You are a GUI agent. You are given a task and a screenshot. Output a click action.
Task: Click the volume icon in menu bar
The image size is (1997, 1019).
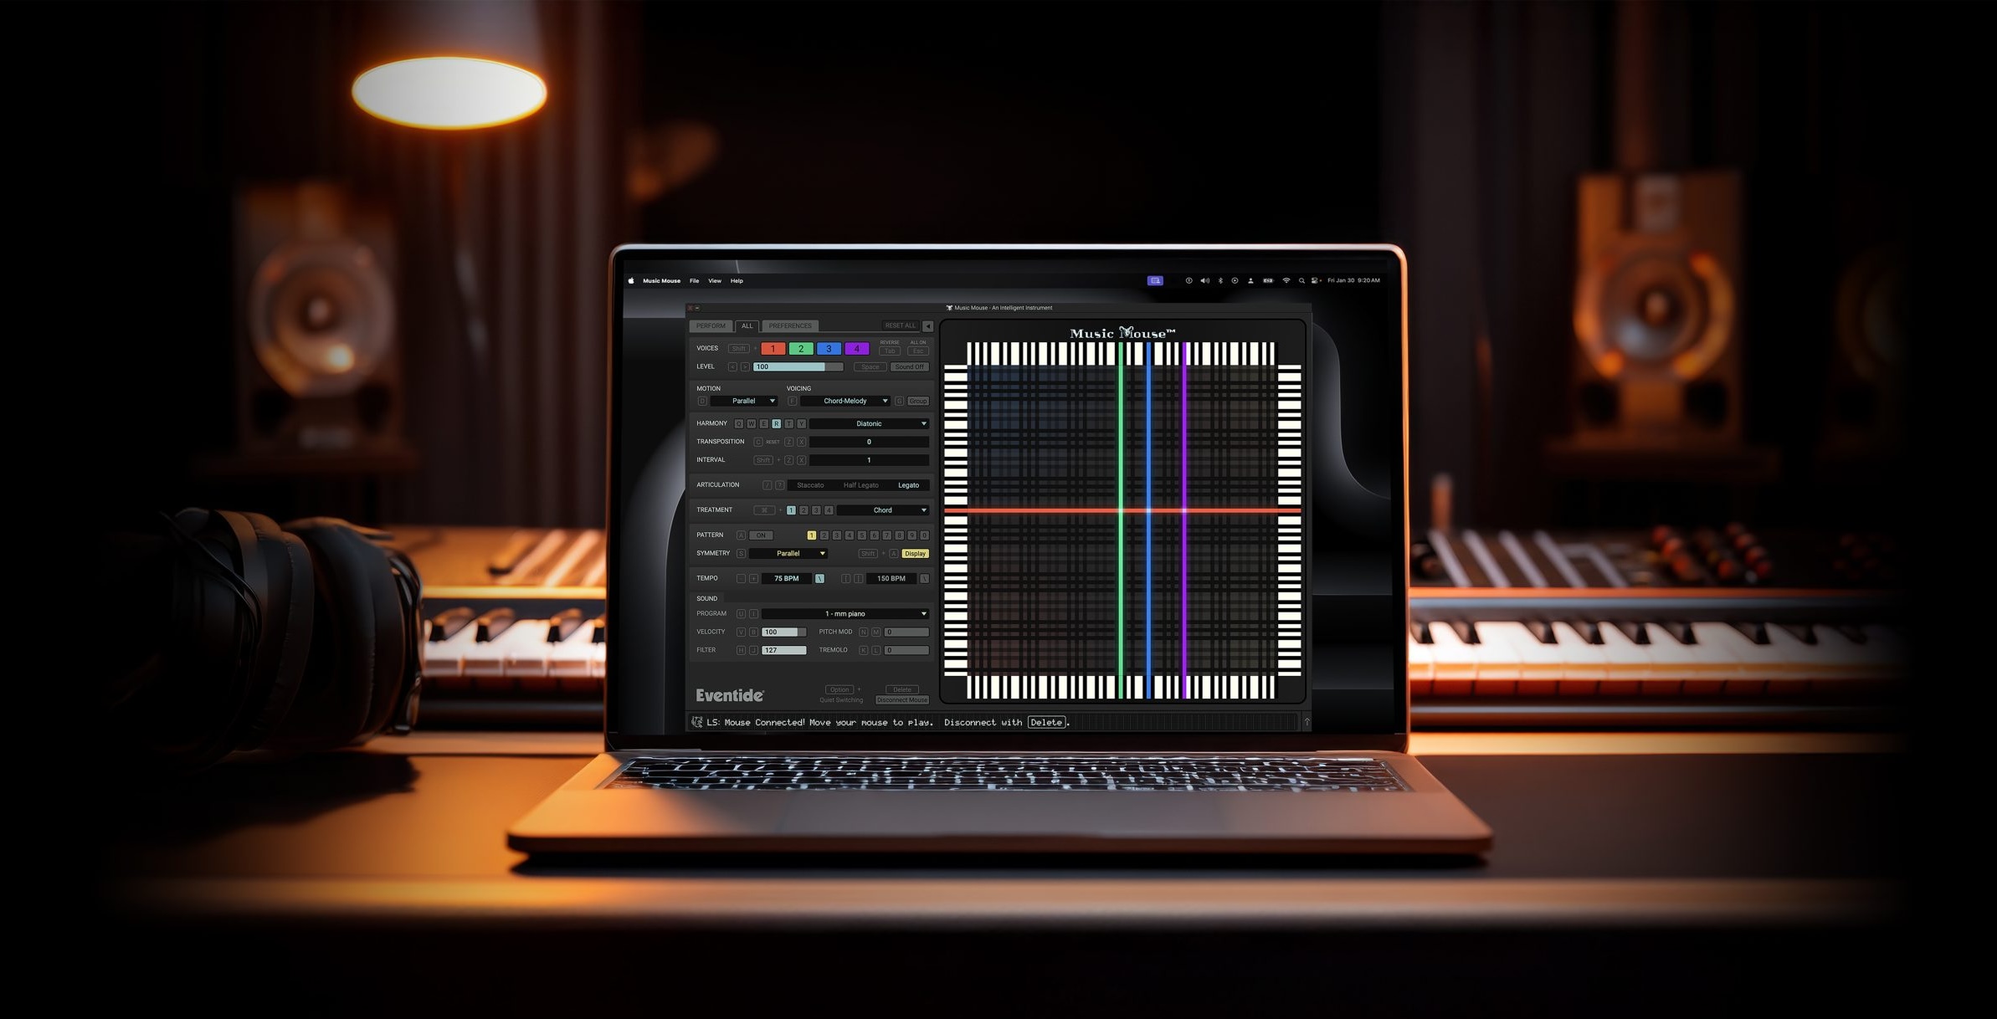pos(1204,281)
